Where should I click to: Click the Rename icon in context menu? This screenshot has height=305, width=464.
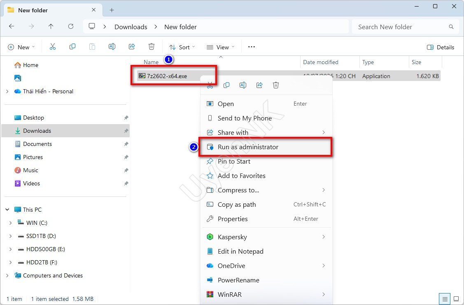click(x=242, y=85)
